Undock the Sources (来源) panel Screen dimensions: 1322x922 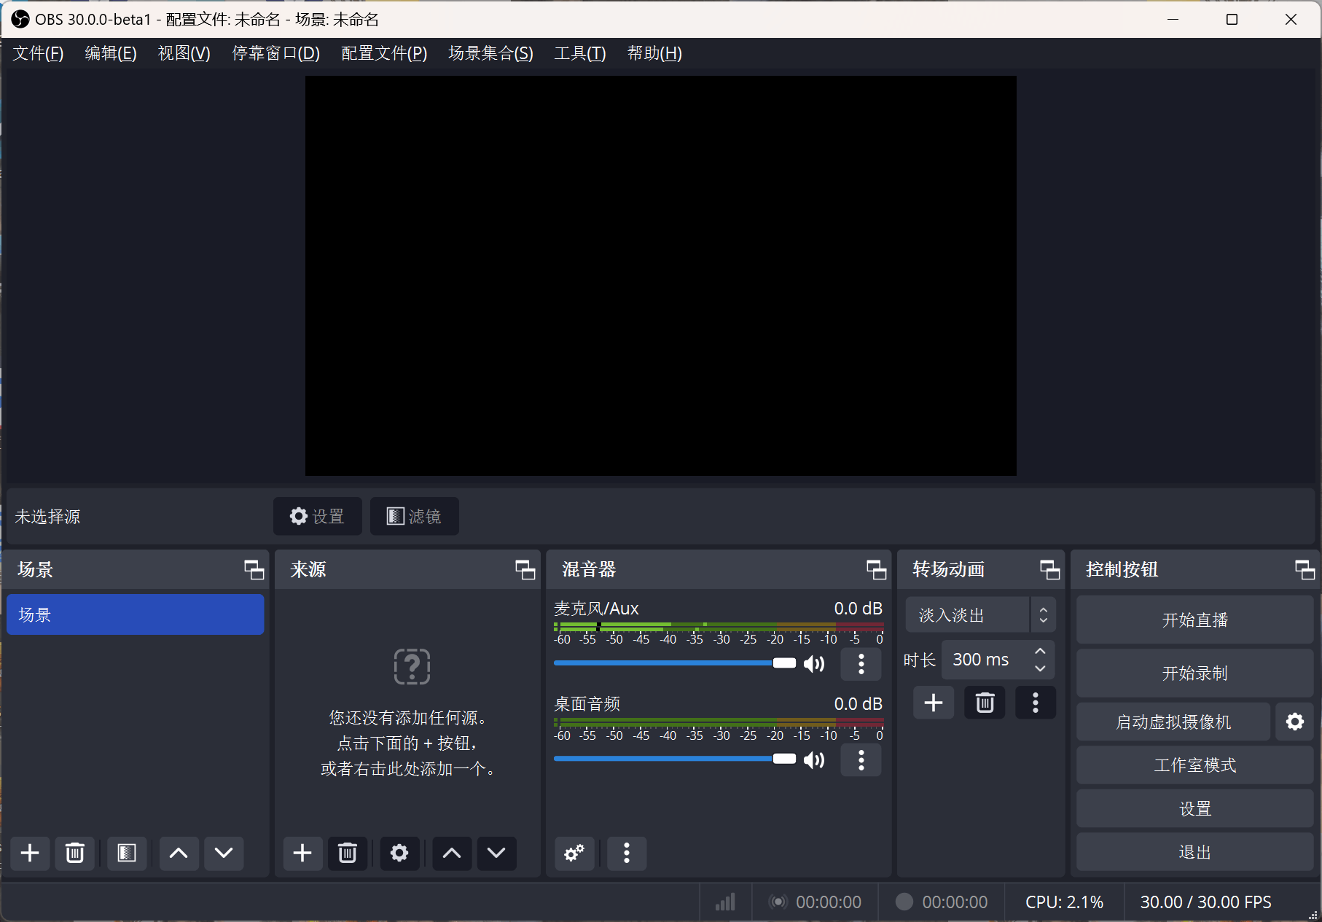[x=525, y=570]
